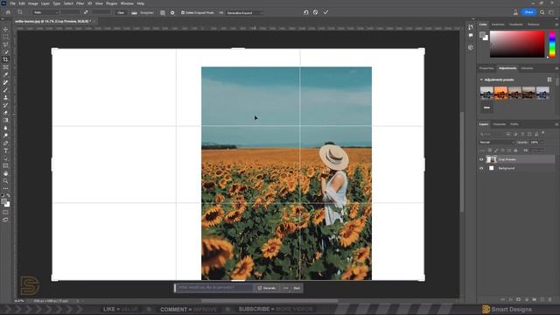Select the Gradient tool

(x=5, y=120)
